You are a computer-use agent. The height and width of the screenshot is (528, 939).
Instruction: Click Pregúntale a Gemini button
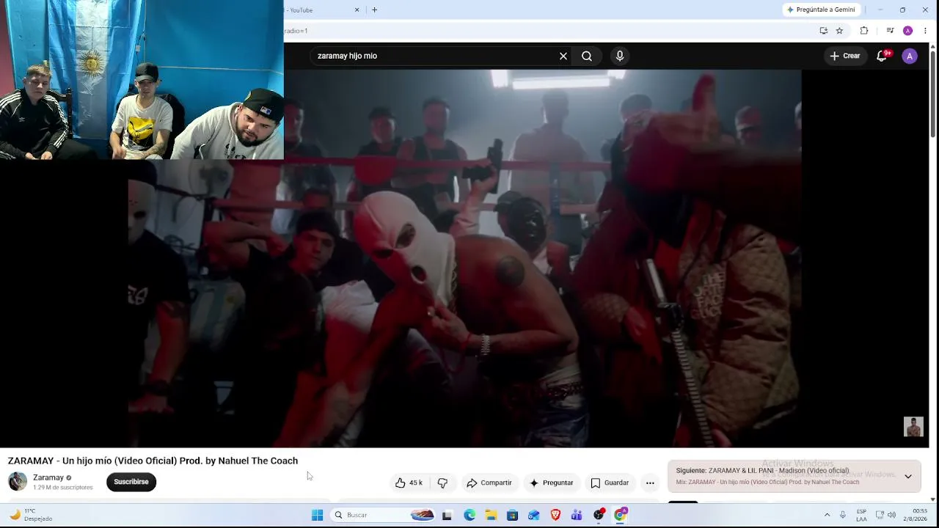tap(820, 10)
